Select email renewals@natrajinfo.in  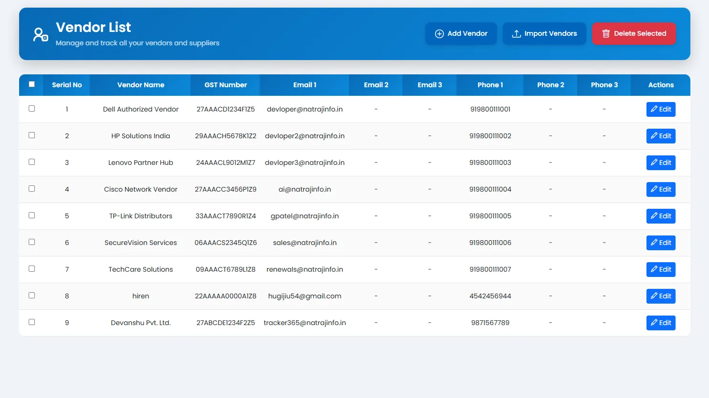pos(305,269)
